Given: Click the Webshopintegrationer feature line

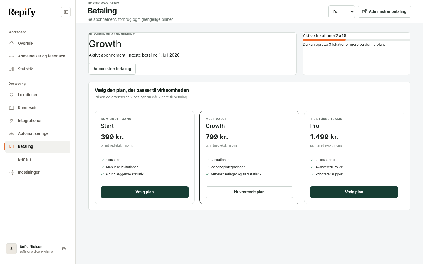Looking at the screenshot, I should 228,167.
